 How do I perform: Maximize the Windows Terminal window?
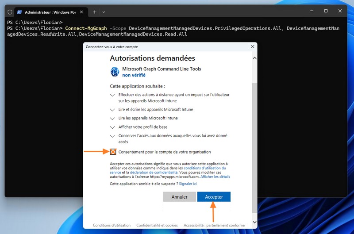tap(326, 11)
